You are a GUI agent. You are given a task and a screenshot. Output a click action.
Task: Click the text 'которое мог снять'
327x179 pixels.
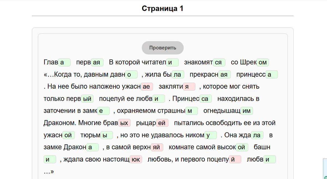231,86
